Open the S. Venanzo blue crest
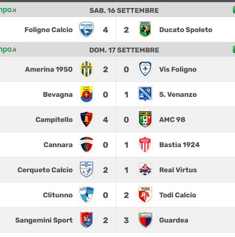Image resolution: width=235 pixels, height=237 pixels. [x=145, y=94]
